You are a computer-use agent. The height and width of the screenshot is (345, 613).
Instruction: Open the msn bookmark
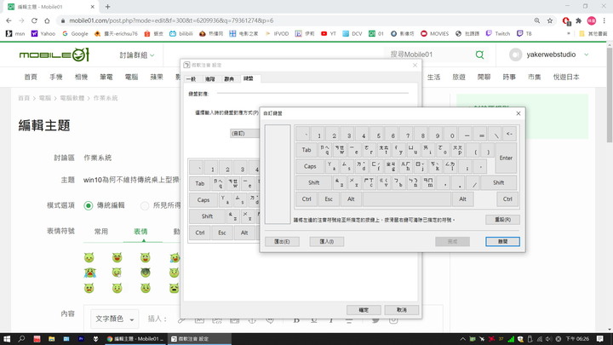[15, 33]
